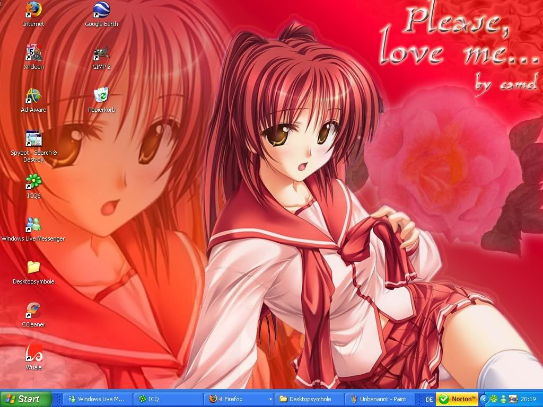Open the DE language bar indicator

429,400
